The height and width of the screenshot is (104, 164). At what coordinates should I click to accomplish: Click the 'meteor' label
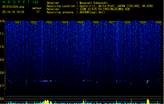pyautogui.click(x=37, y=8)
